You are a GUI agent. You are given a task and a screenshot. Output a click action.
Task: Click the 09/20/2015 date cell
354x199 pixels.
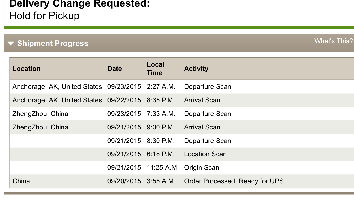pos(124,181)
